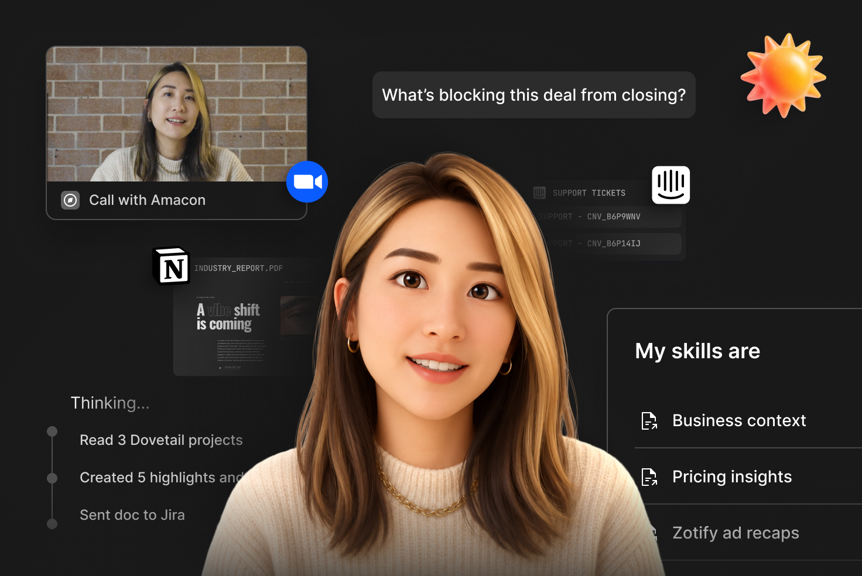Click the timeline dot beside Read 3 Dovetail projects

pyautogui.click(x=52, y=431)
